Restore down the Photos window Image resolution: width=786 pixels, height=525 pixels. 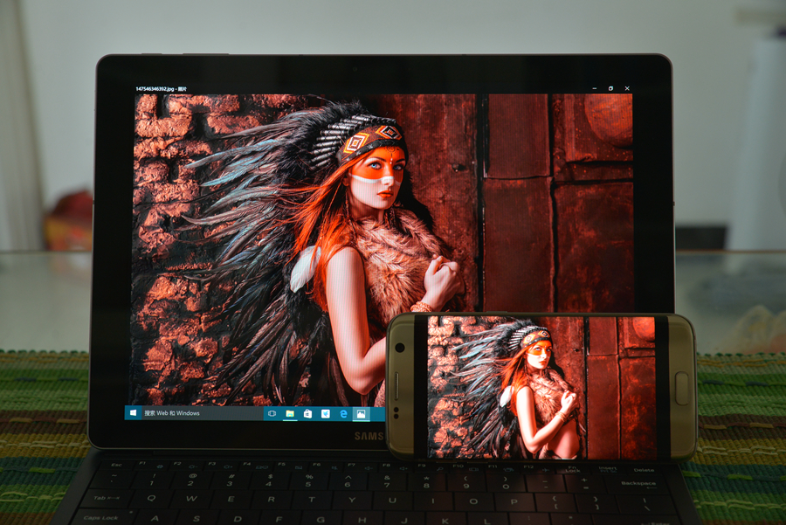point(610,88)
